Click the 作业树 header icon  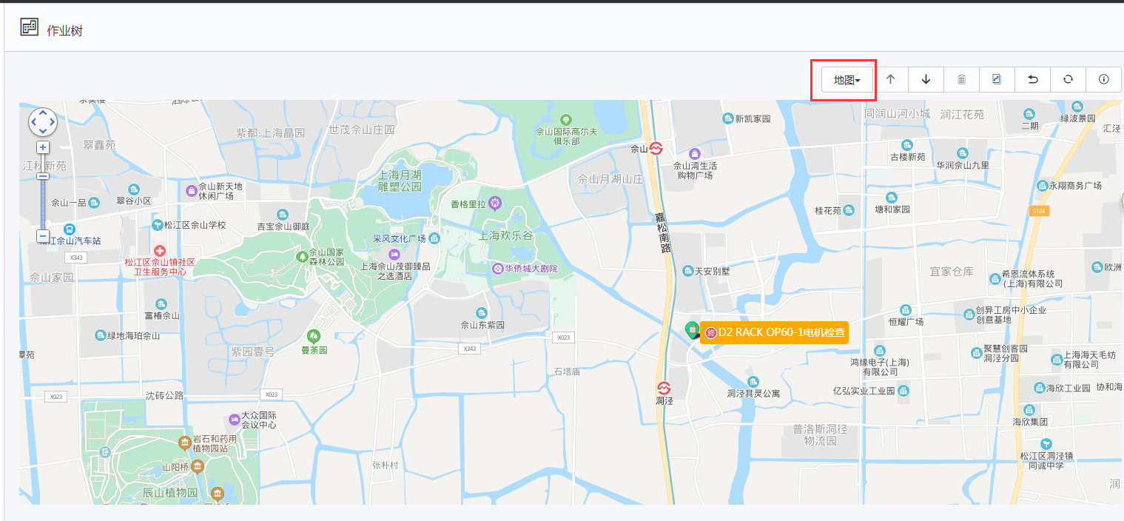tap(29, 28)
